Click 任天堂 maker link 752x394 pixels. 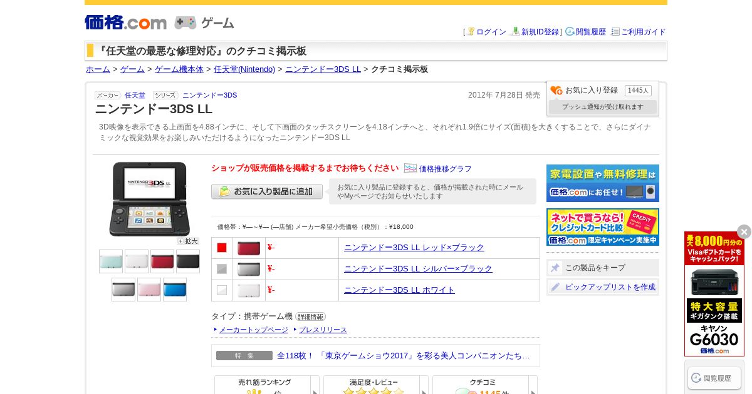pyautogui.click(x=135, y=95)
